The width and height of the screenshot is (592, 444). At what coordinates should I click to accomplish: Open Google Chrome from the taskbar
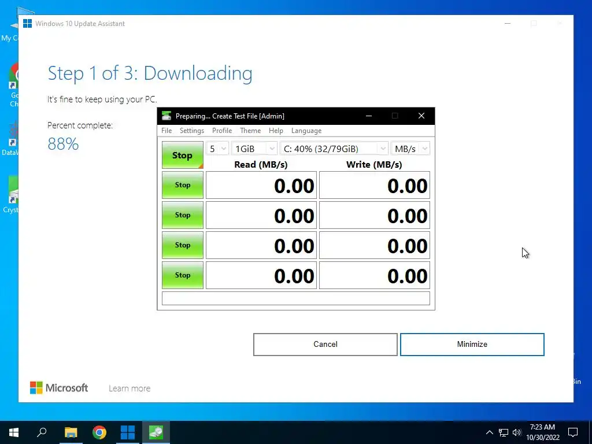[x=99, y=432]
